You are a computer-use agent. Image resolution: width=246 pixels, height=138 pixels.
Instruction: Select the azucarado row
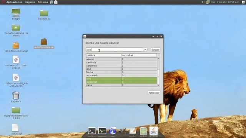[121, 76]
